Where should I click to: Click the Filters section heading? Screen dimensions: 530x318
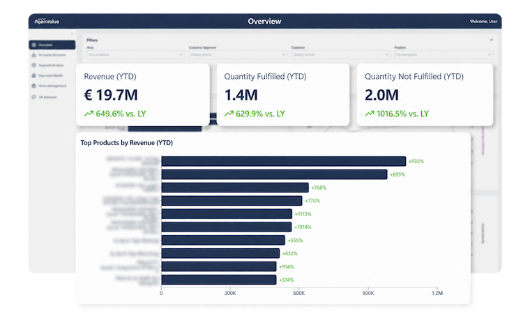(x=92, y=40)
